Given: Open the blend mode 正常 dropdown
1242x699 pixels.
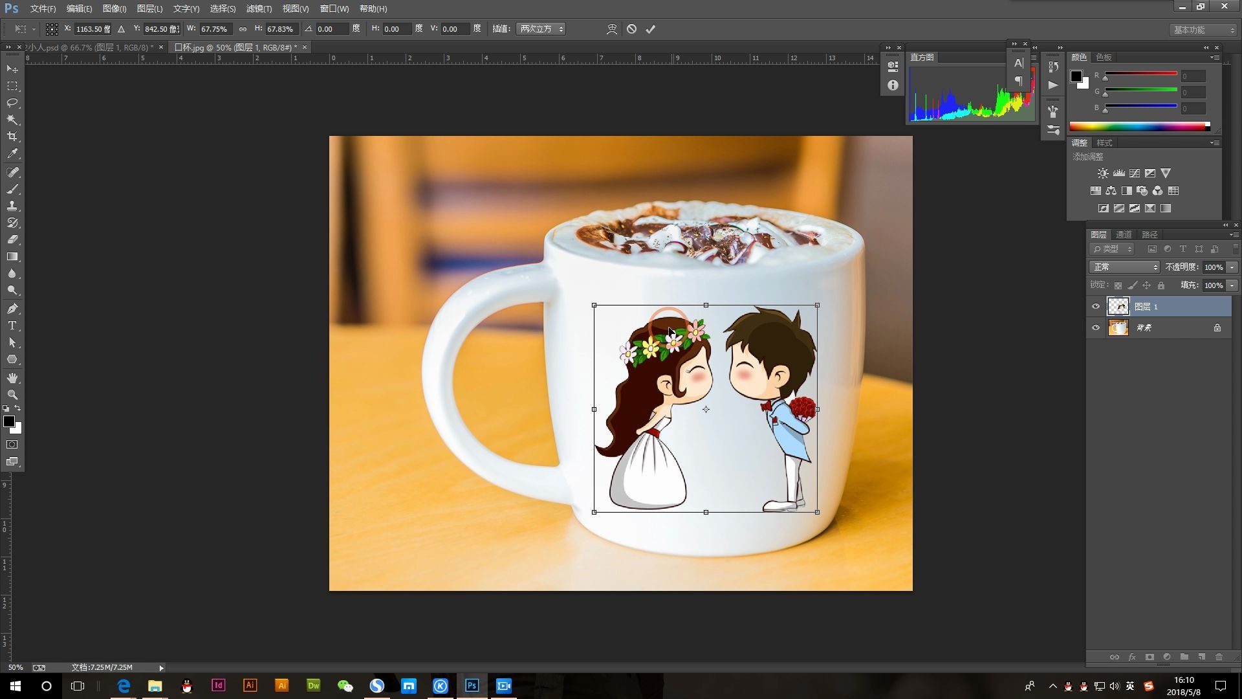Looking at the screenshot, I should (1125, 267).
